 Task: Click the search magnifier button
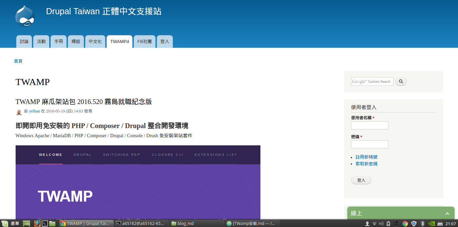pos(401,81)
